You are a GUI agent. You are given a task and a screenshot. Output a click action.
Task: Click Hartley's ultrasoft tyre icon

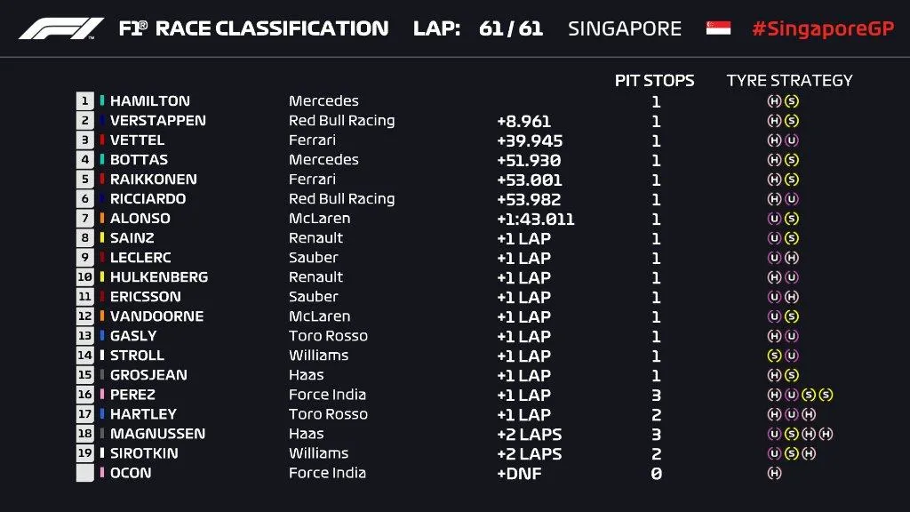click(x=791, y=414)
